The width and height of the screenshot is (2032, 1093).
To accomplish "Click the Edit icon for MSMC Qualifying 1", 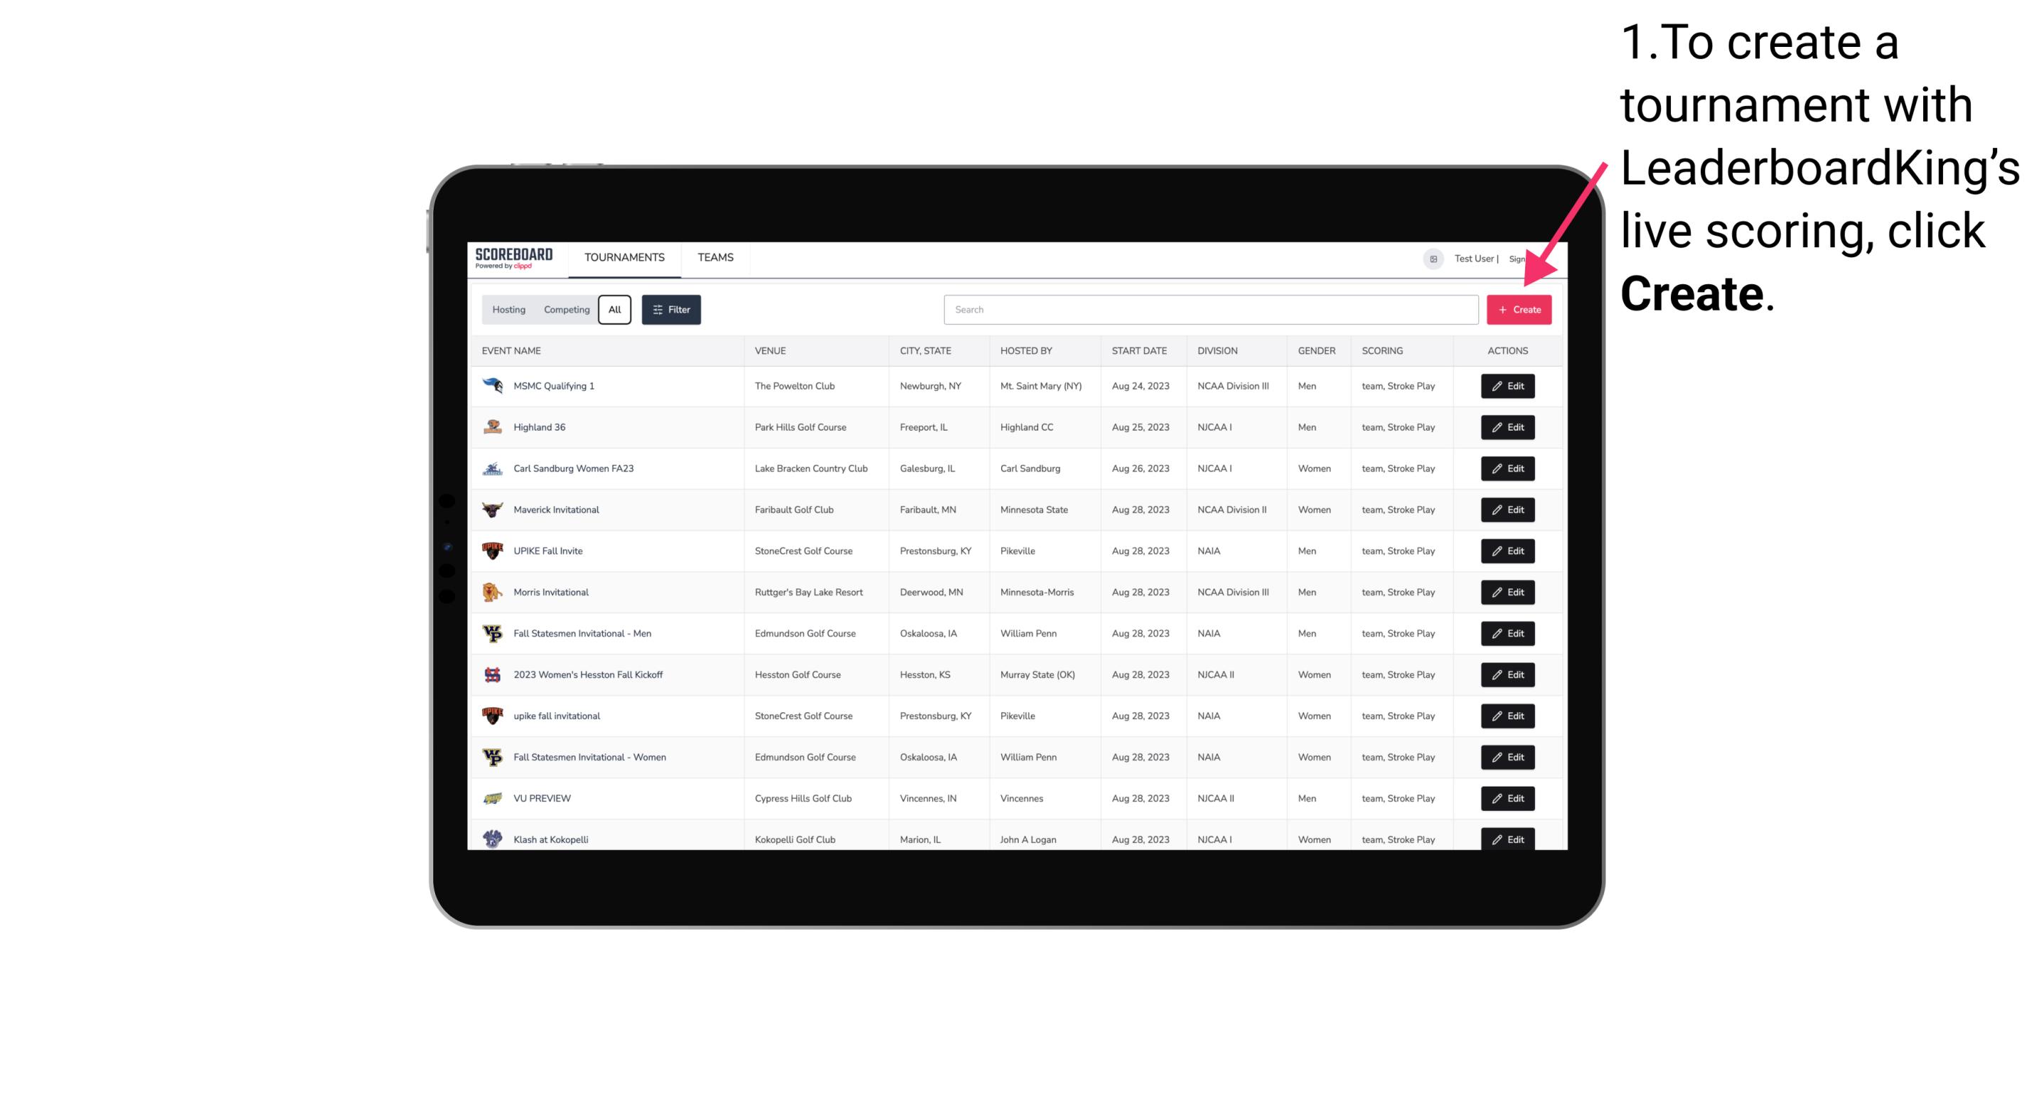I will [1507, 387].
